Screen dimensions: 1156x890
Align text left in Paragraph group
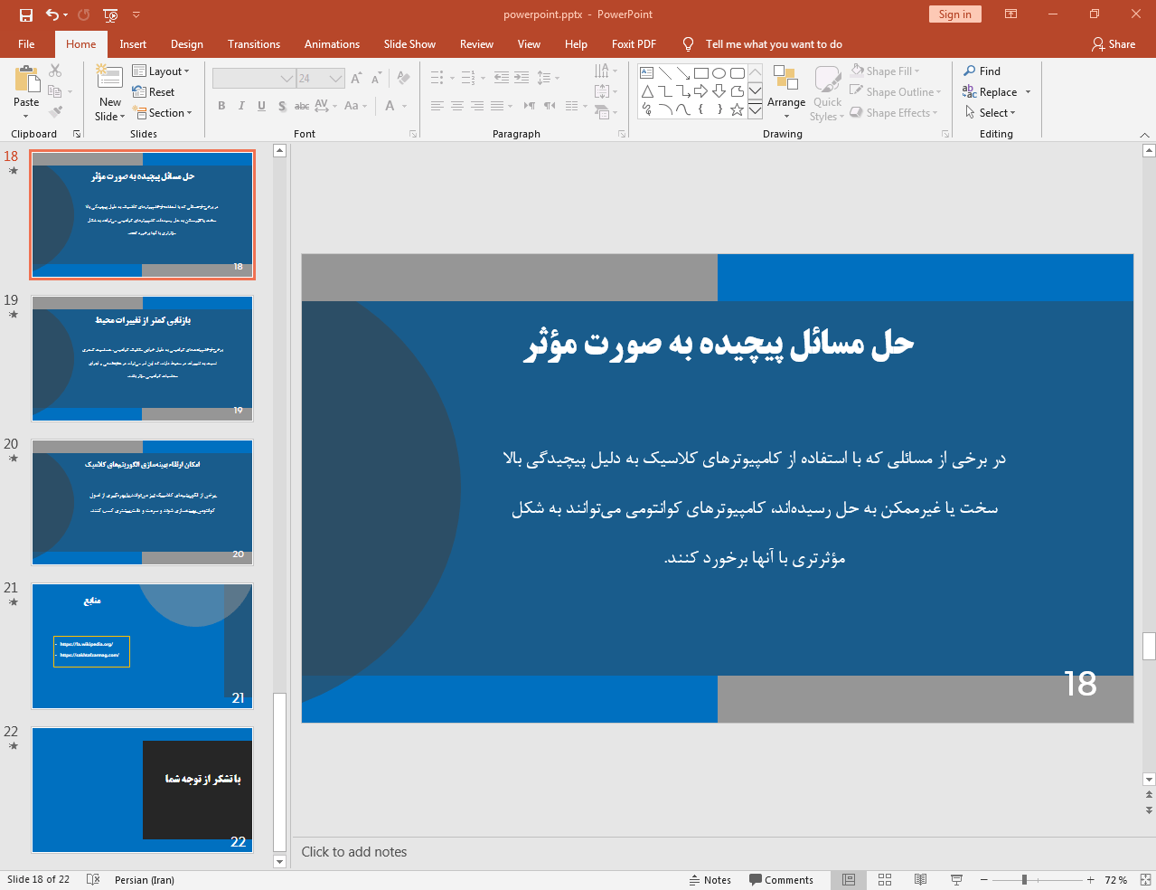pyautogui.click(x=437, y=106)
